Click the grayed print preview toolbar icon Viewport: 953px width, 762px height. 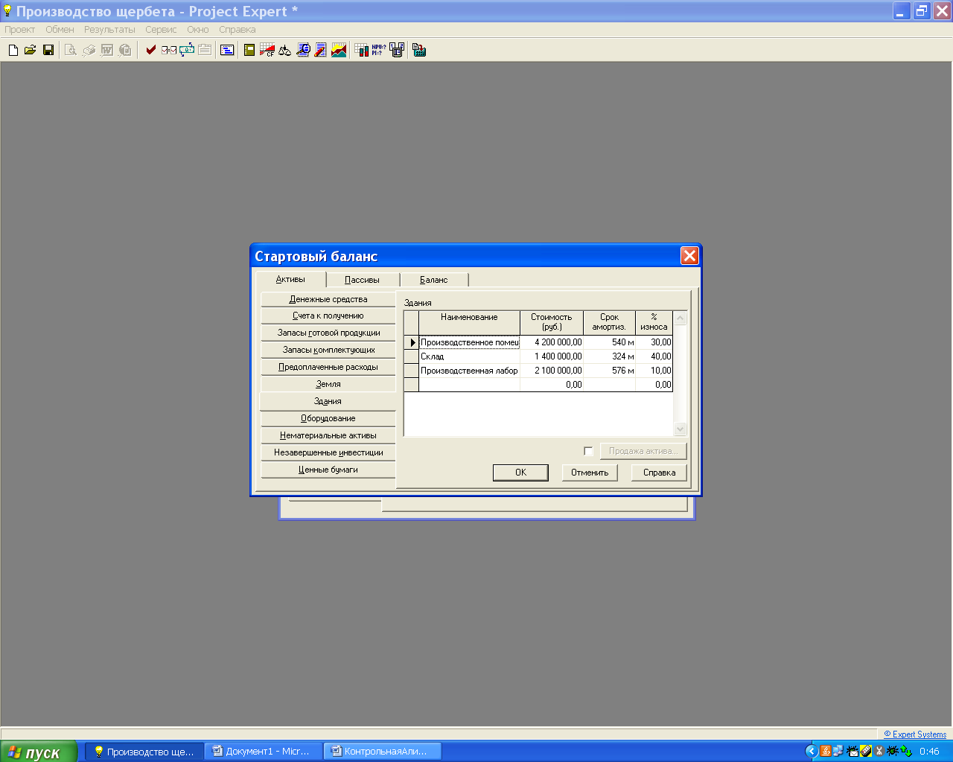(71, 50)
